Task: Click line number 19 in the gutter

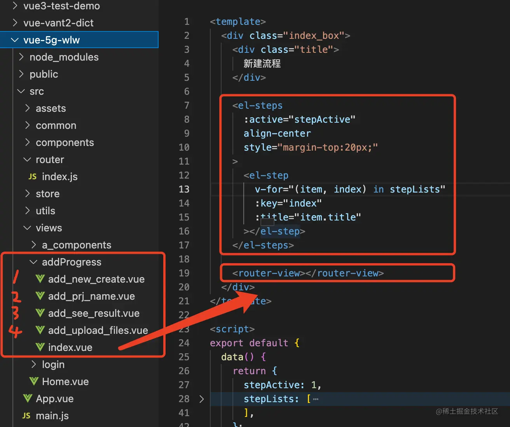Action: point(184,273)
